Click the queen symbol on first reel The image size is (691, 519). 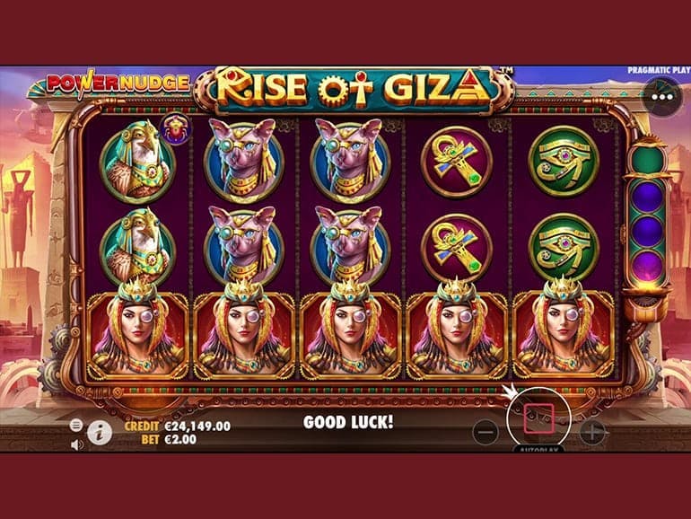pyautogui.click(x=138, y=330)
